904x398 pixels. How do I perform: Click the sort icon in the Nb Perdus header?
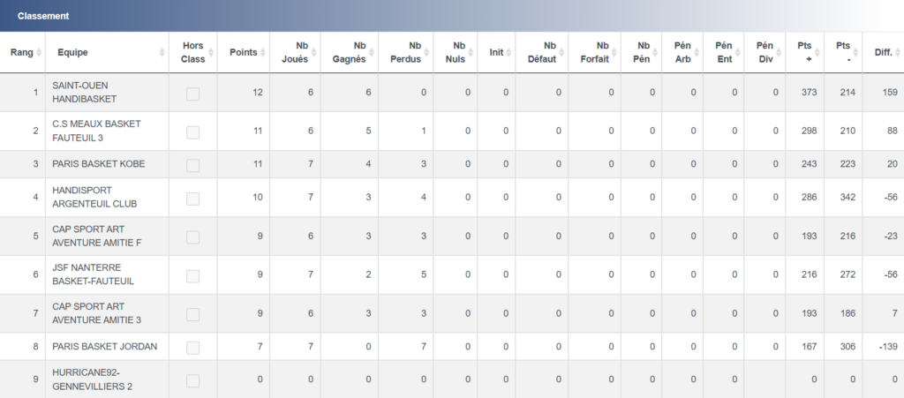click(x=426, y=53)
